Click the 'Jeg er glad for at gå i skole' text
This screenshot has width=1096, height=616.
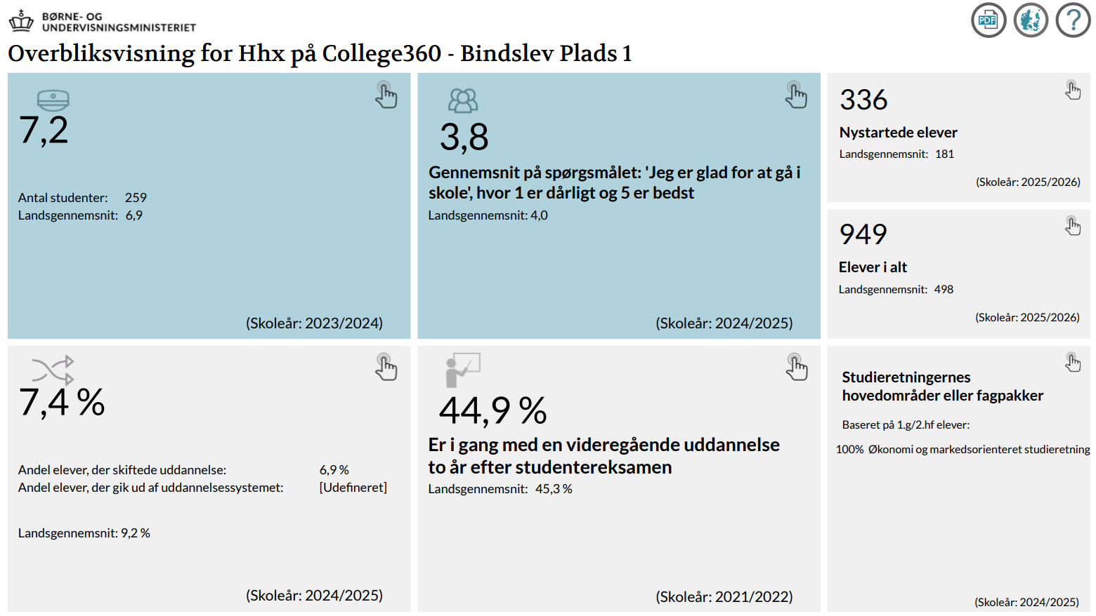[614, 182]
